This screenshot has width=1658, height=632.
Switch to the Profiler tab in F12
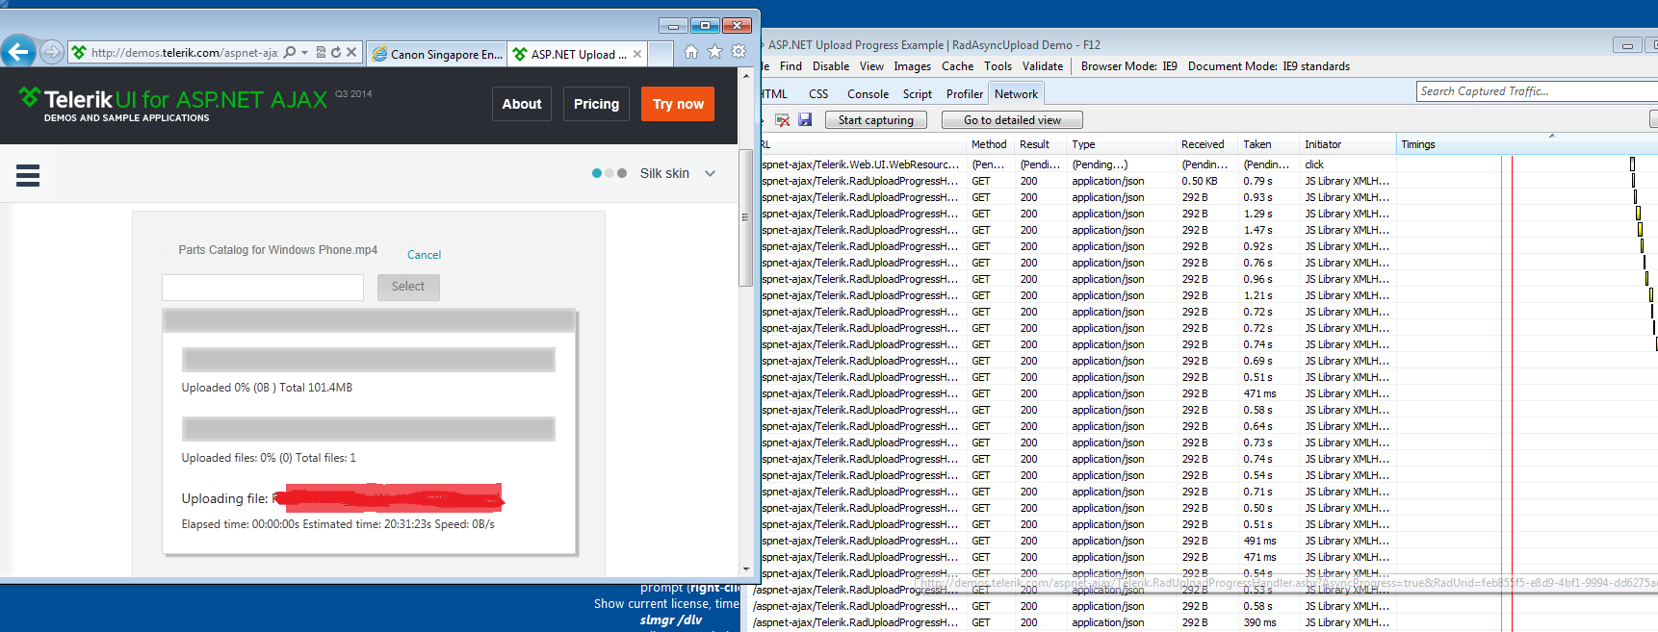964,94
